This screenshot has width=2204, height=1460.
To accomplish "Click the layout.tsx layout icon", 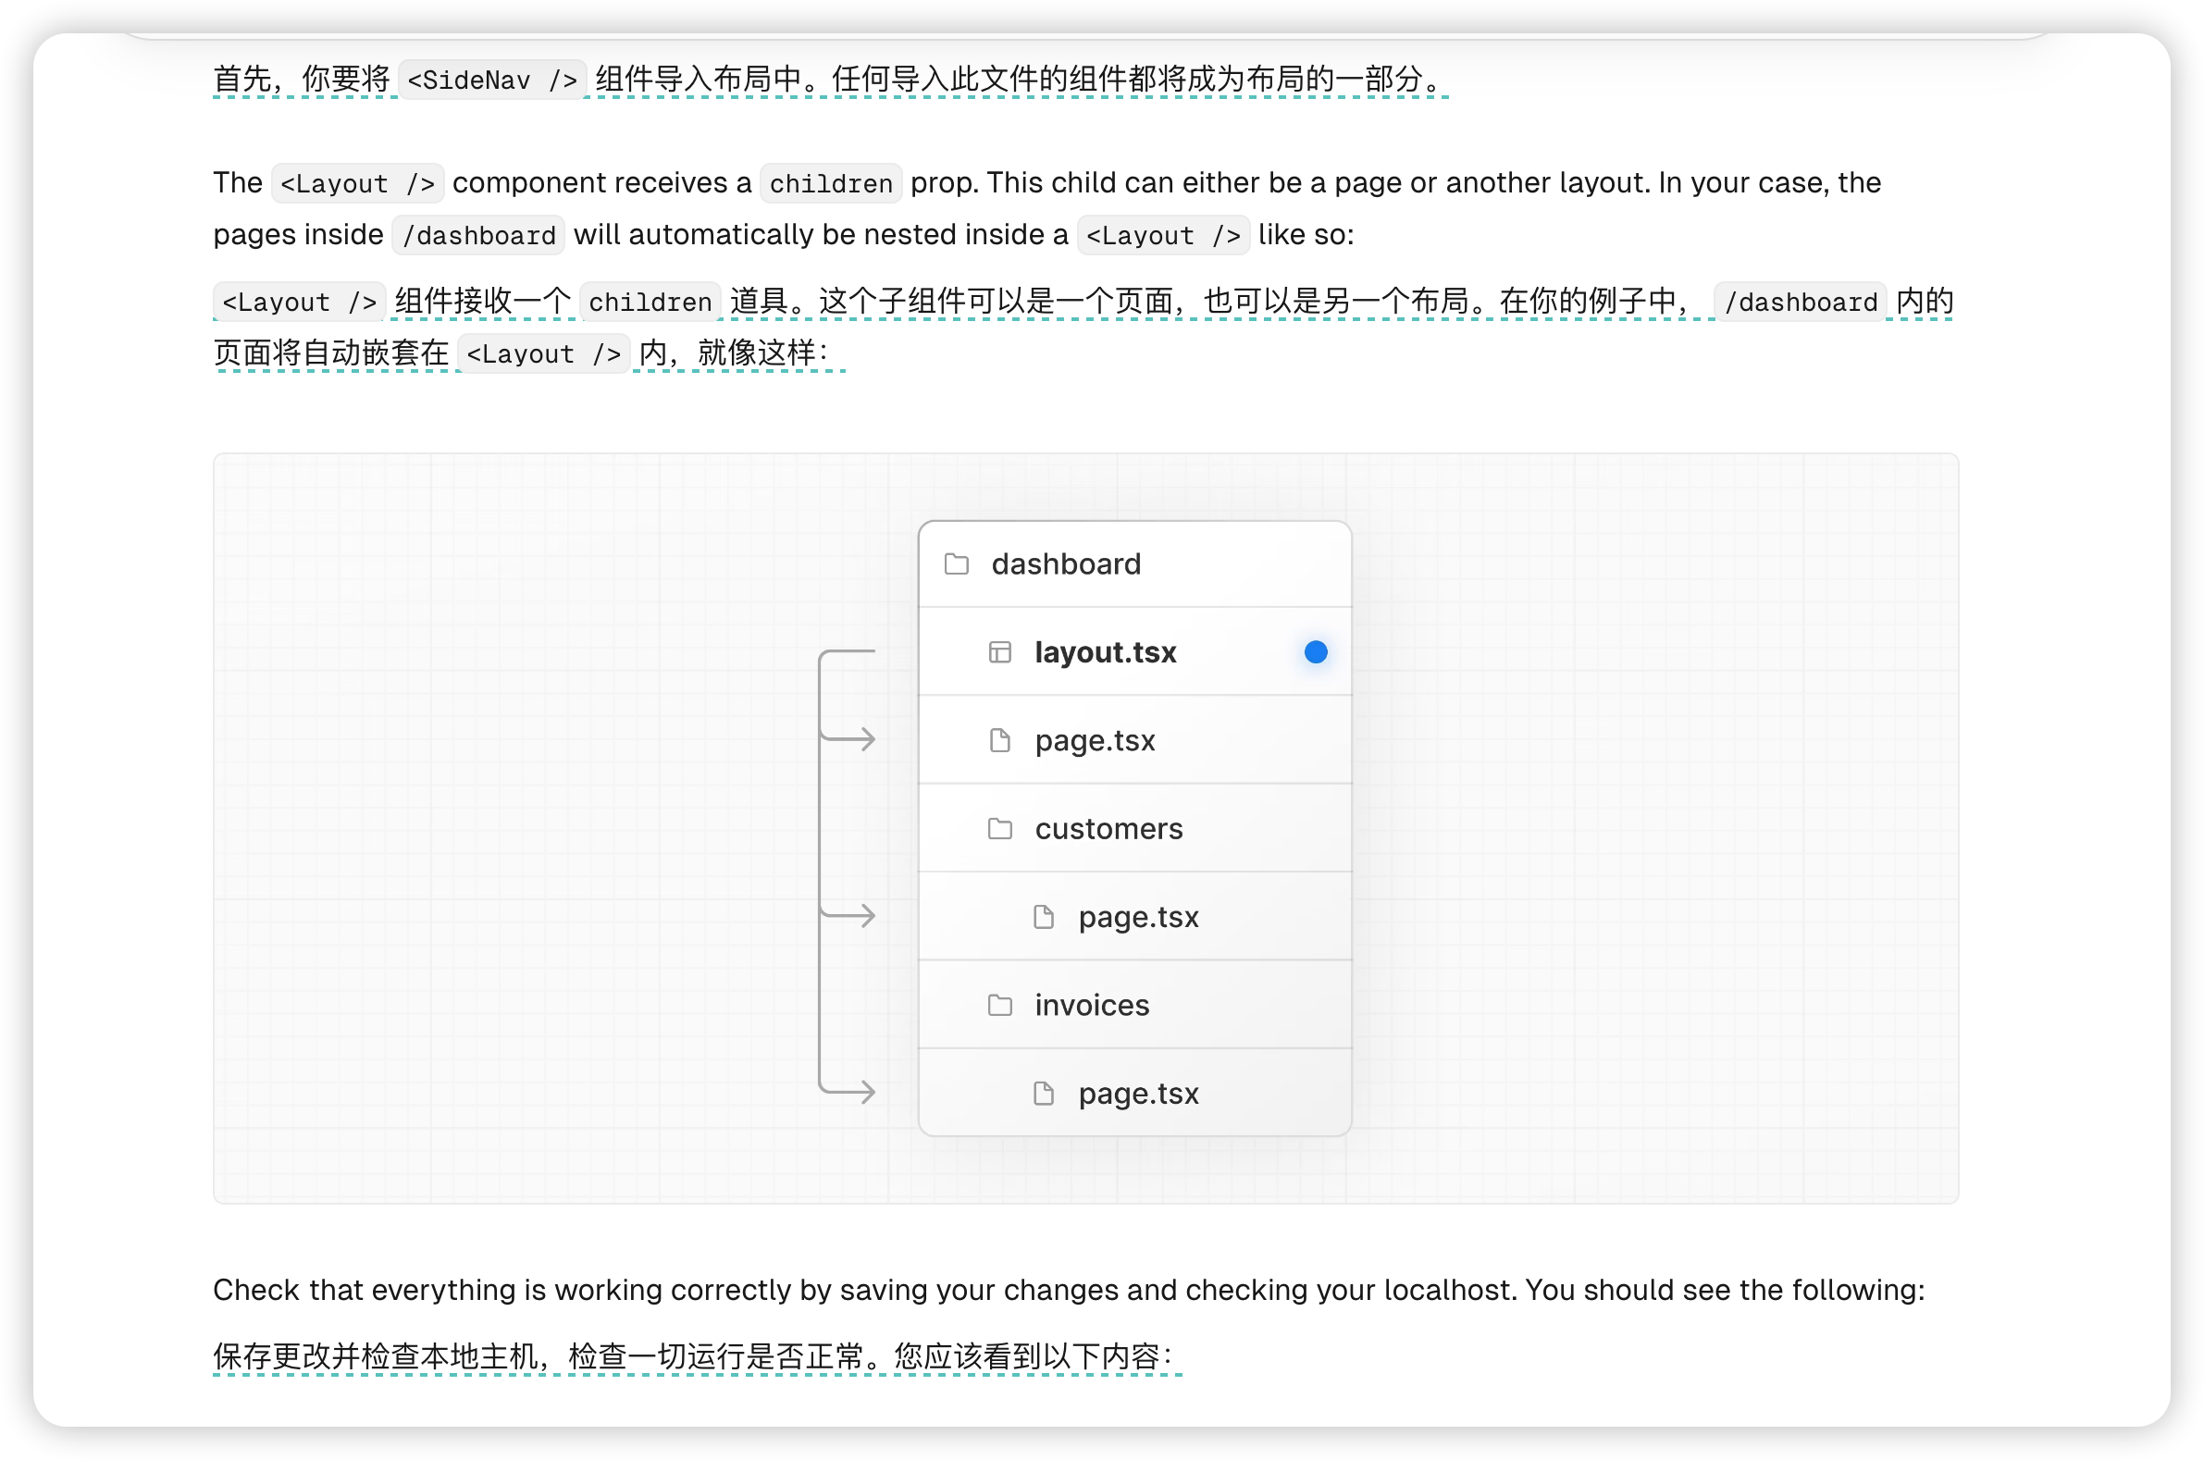I will coord(999,652).
